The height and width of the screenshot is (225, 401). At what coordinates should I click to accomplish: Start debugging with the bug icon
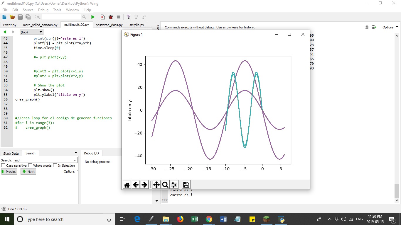click(111, 17)
